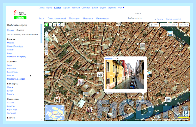
Task: Click Карты in top navigation
Action: 57,8
